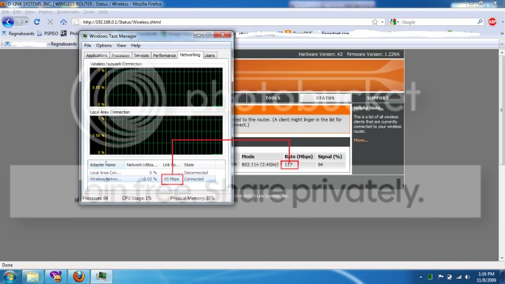Viewport: 505px width, 284px height.
Task: Click the More... helpful hints link
Action: tap(361, 140)
